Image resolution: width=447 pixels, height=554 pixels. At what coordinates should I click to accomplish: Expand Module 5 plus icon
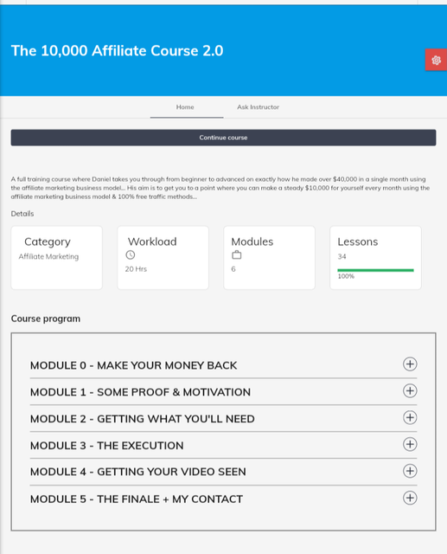[410, 498]
